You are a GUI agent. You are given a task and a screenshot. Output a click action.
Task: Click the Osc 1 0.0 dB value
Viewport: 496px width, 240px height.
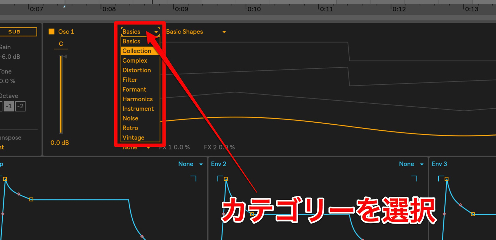click(60, 143)
